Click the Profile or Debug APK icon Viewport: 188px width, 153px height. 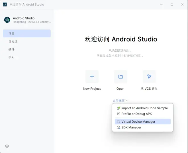click(x=118, y=114)
